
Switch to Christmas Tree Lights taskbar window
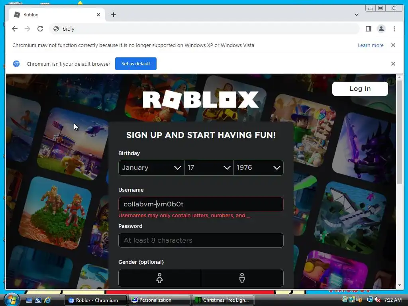pyautogui.click(x=223, y=300)
